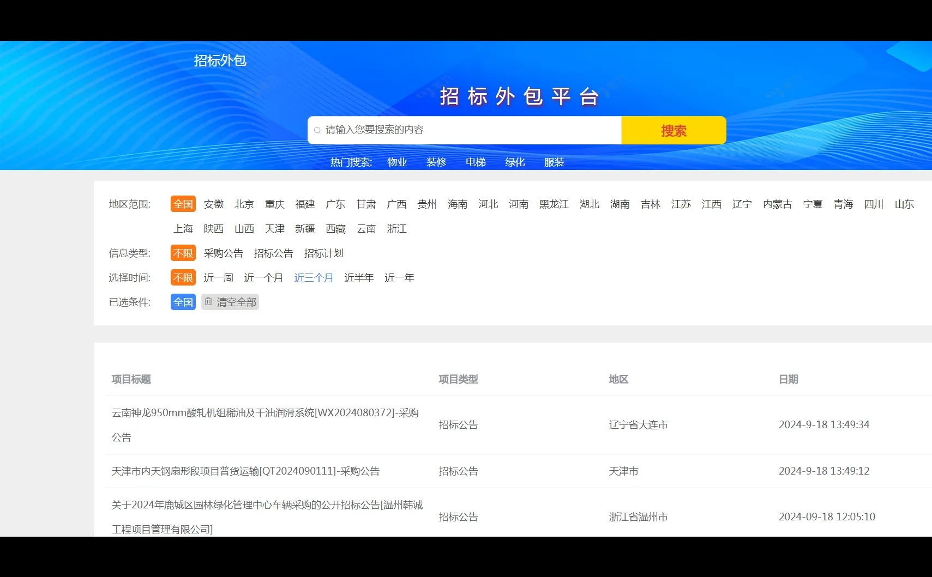Screen dimensions: 932x577
Task: Click the 电梯 hot search keyword
Action: click(x=475, y=162)
